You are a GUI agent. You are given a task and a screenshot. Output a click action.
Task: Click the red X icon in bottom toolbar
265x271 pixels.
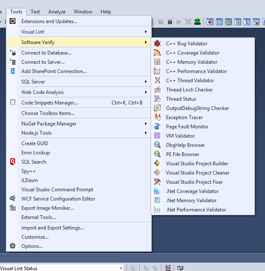[168, 268]
